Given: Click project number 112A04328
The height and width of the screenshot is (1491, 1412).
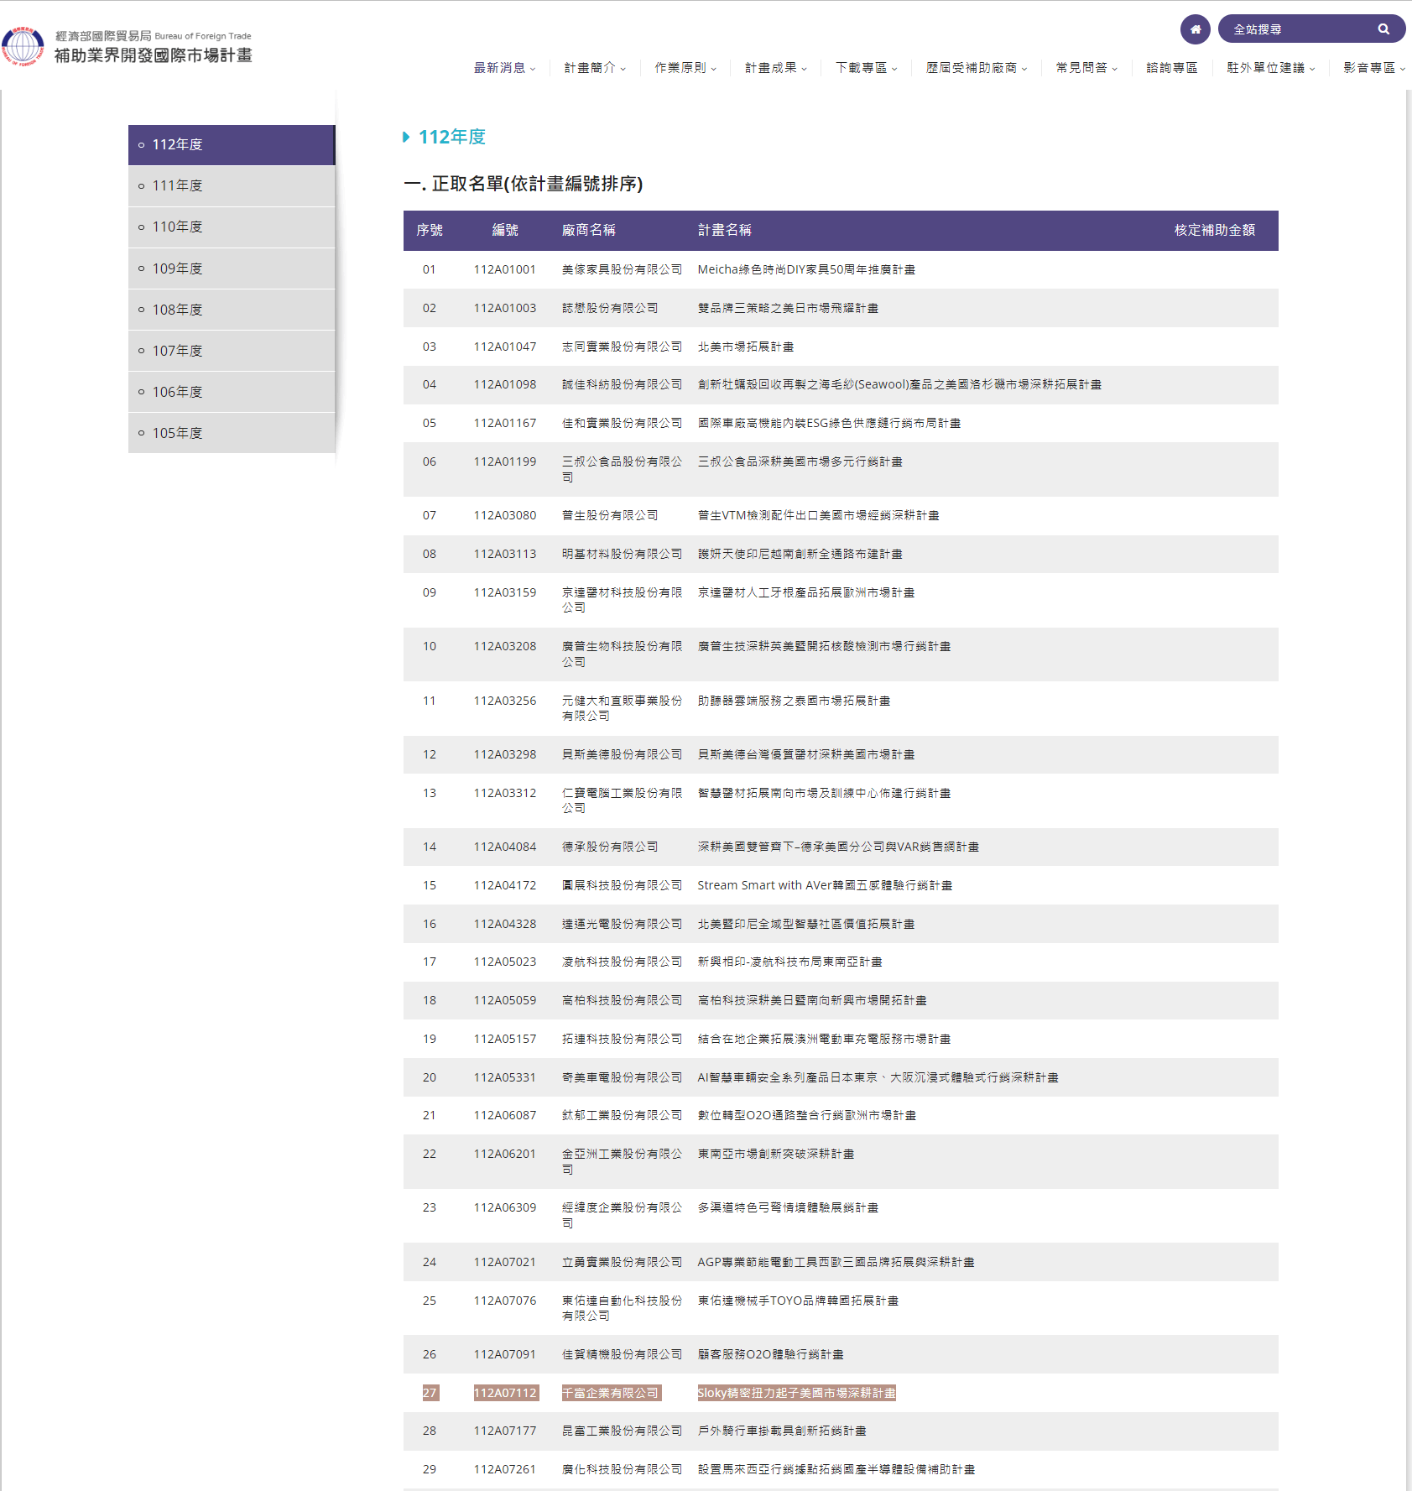Looking at the screenshot, I should coord(505,924).
